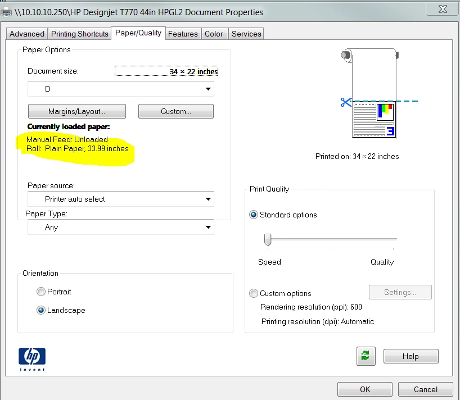The image size is (460, 400).
Task: Click the 'Printing resolution (dpi): Automatic' text
Action: [318, 322]
